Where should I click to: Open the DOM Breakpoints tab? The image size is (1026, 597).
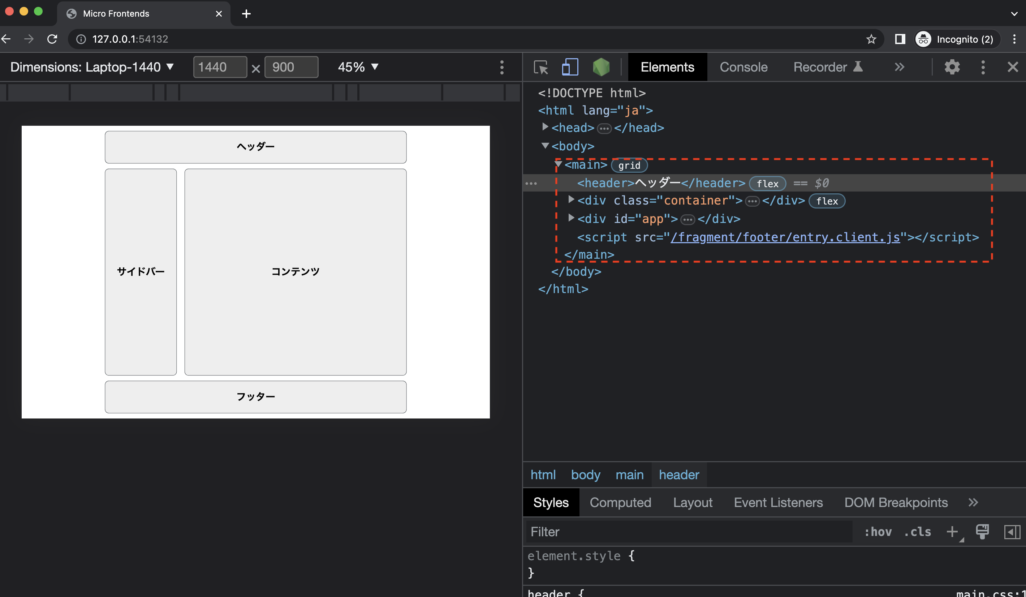[896, 503]
